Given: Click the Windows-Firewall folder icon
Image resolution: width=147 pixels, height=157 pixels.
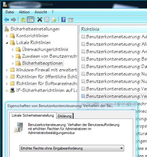Looking at the screenshot, I should pos(12,70).
